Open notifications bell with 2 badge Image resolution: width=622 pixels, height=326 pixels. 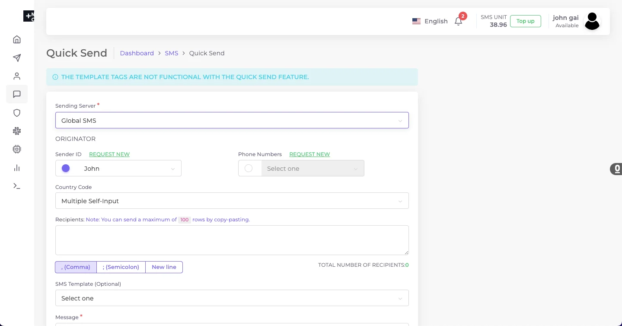(459, 21)
